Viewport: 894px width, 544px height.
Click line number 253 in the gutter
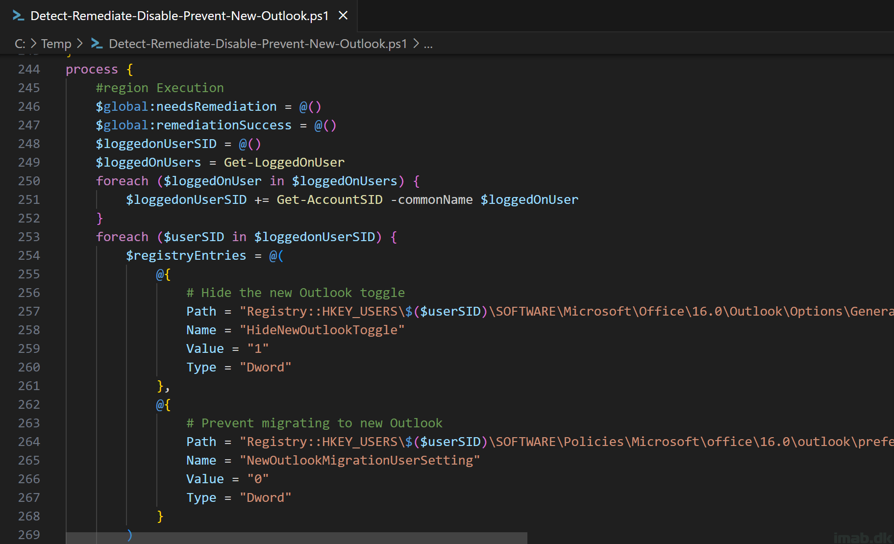click(29, 237)
